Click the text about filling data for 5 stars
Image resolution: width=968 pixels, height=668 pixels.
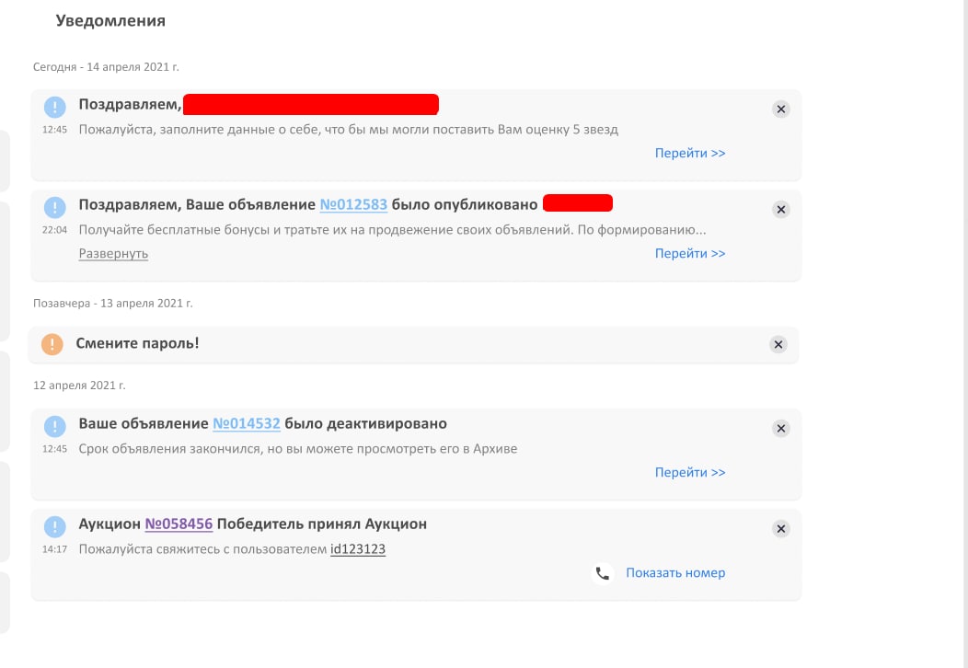pyautogui.click(x=348, y=130)
